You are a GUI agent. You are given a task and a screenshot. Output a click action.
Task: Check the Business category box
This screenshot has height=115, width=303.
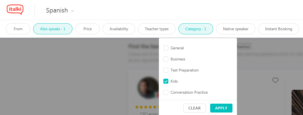[x=166, y=59]
